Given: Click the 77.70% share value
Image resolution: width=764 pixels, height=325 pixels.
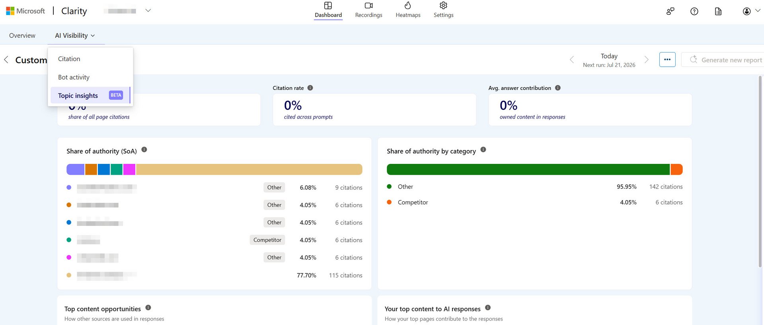Looking at the screenshot, I should [x=306, y=275].
